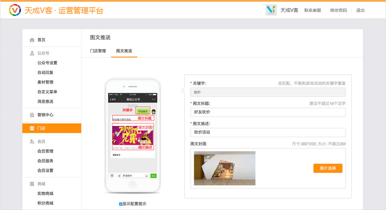Click the account avatar next to 天成V客
Image resolution: width=386 pixels, height=210 pixels.
271,10
